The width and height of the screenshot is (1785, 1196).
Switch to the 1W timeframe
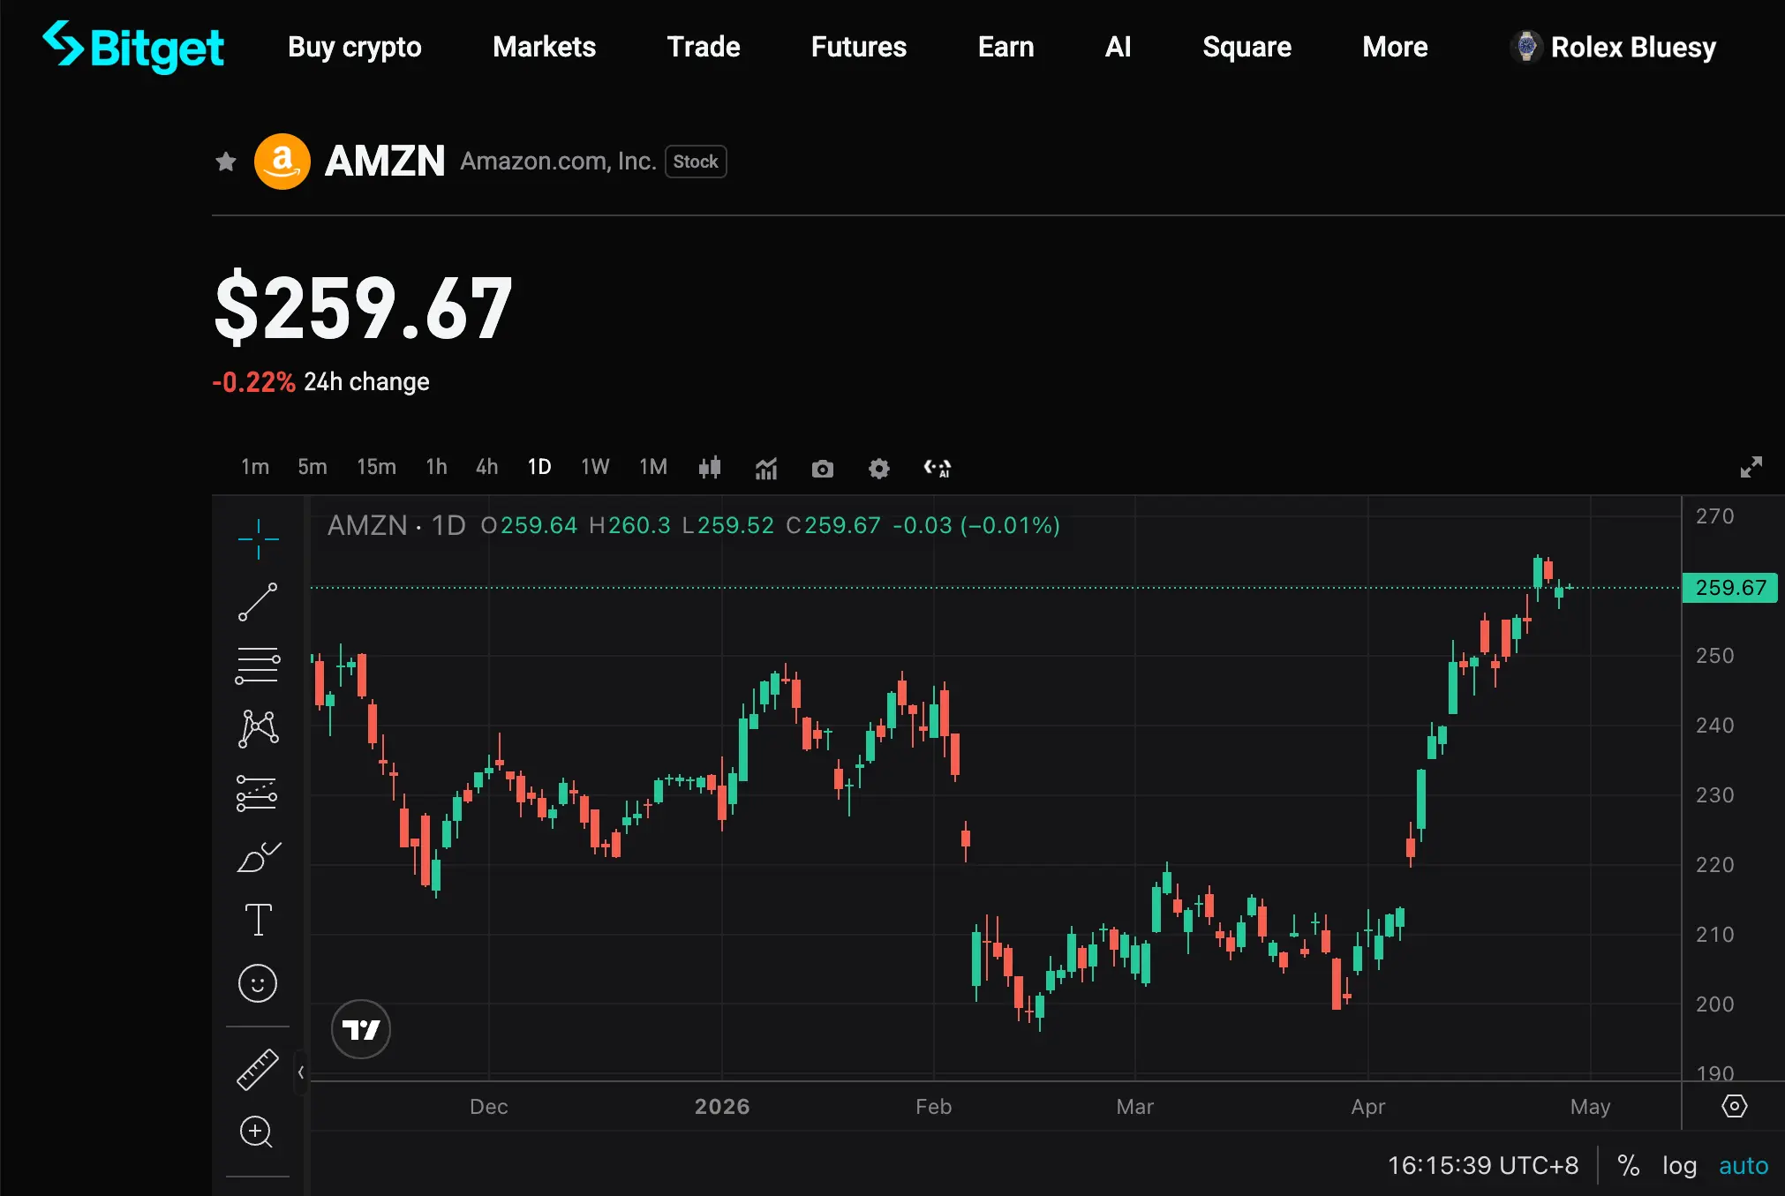[x=595, y=467]
